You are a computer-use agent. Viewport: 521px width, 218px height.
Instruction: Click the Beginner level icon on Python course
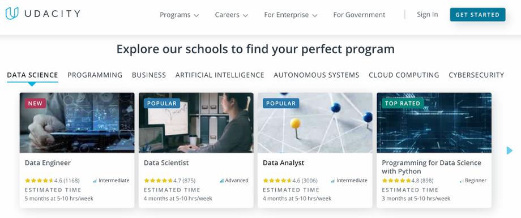462,181
